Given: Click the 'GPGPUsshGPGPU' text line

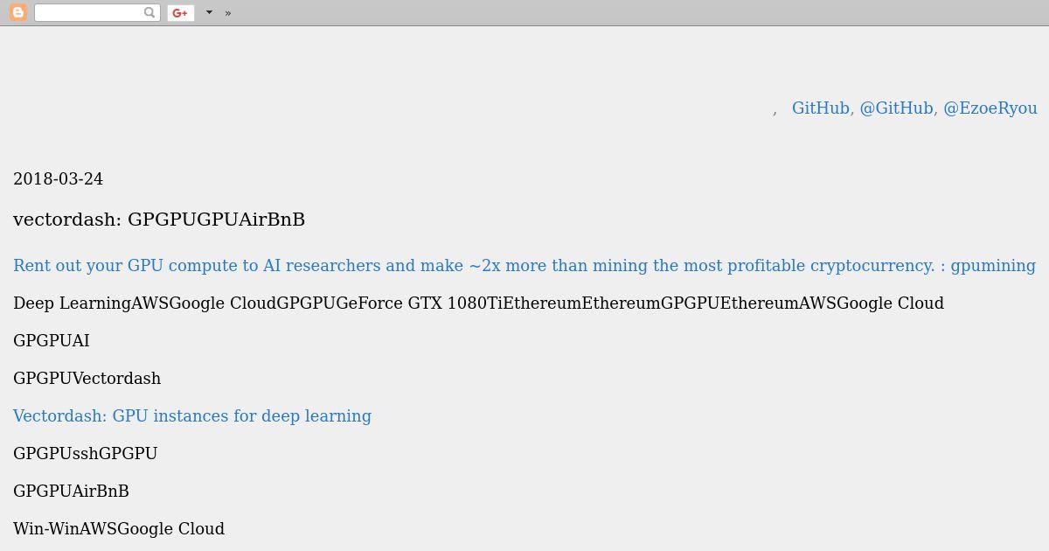Looking at the screenshot, I should pyautogui.click(x=86, y=453).
